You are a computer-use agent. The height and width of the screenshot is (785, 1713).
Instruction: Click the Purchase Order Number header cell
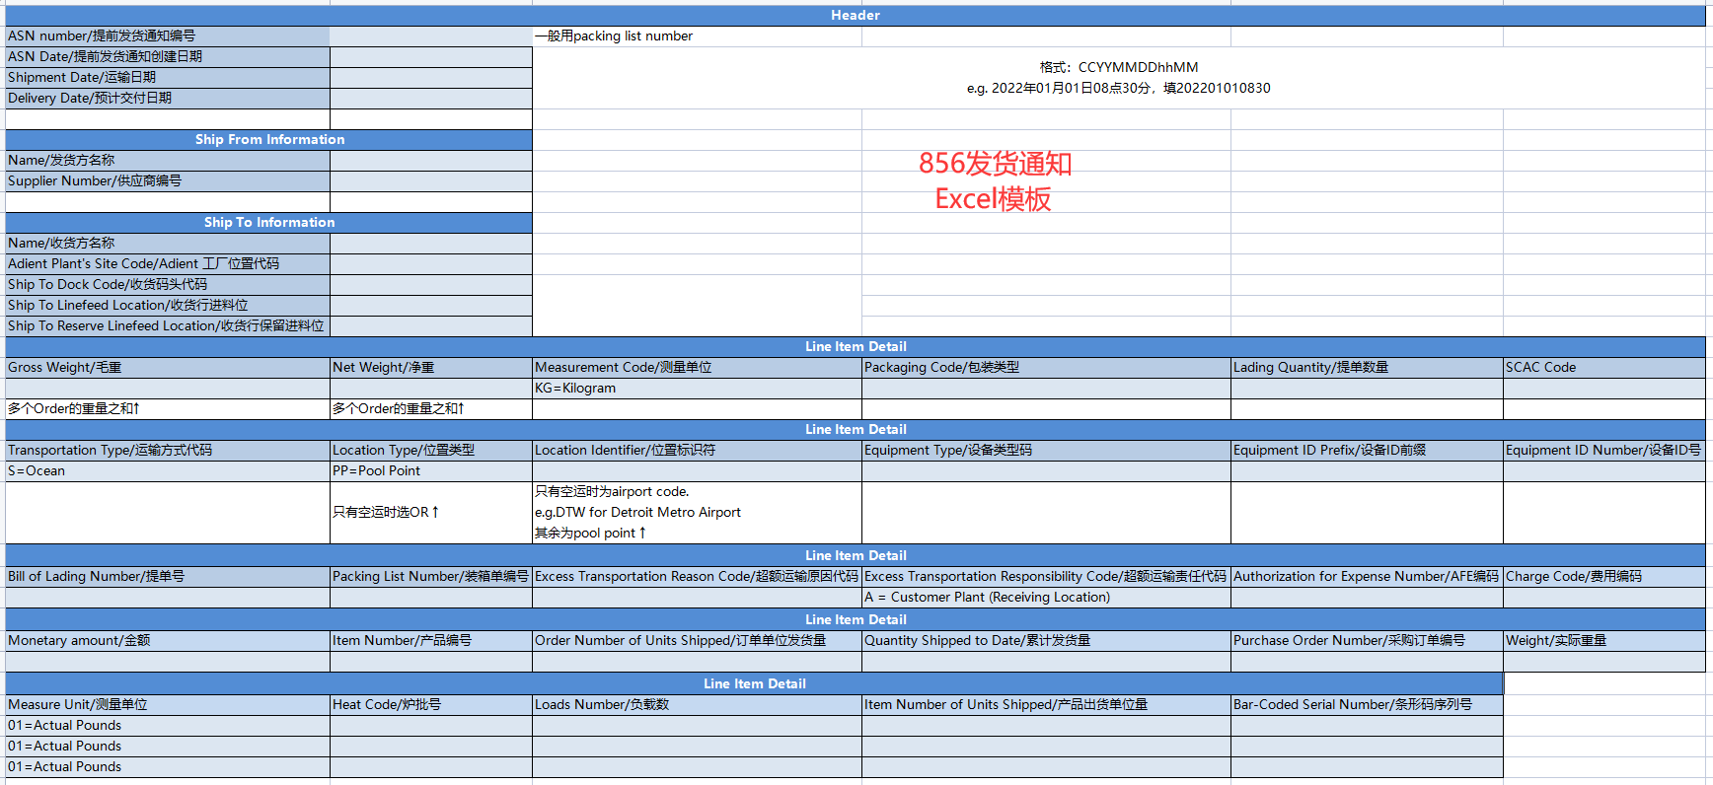tap(1366, 640)
